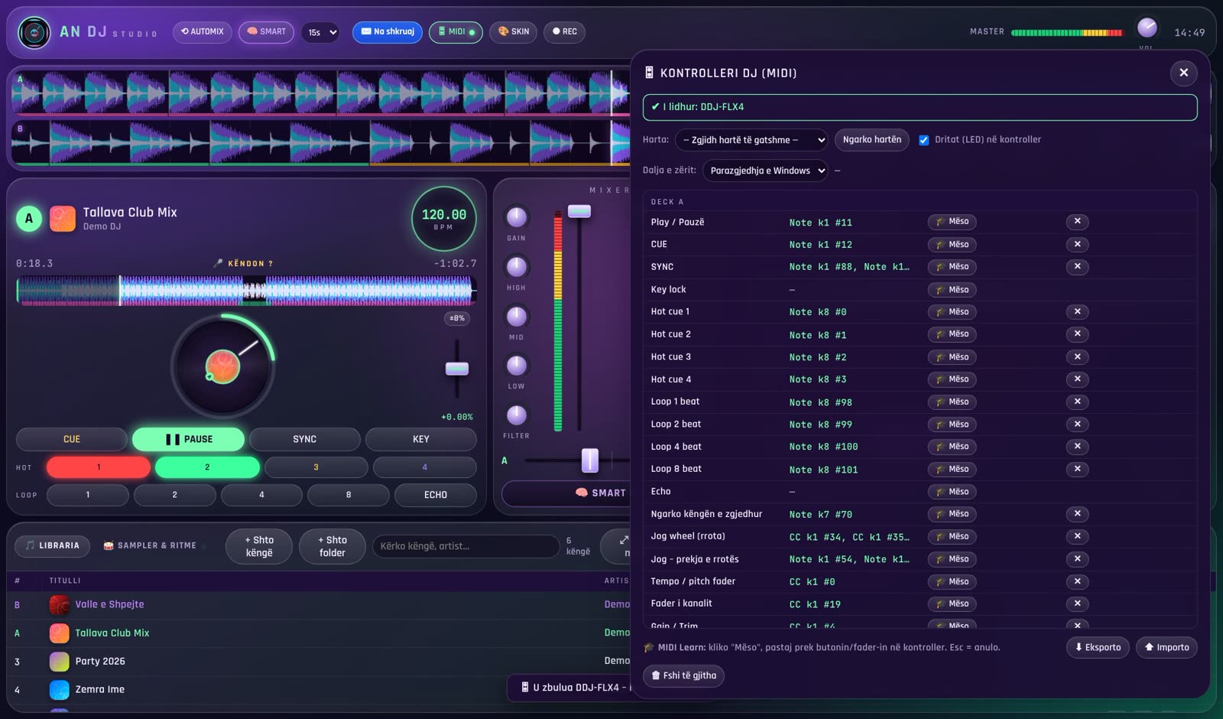
Task: Switch to the SAMPLER & RITME tab
Action: tap(150, 546)
